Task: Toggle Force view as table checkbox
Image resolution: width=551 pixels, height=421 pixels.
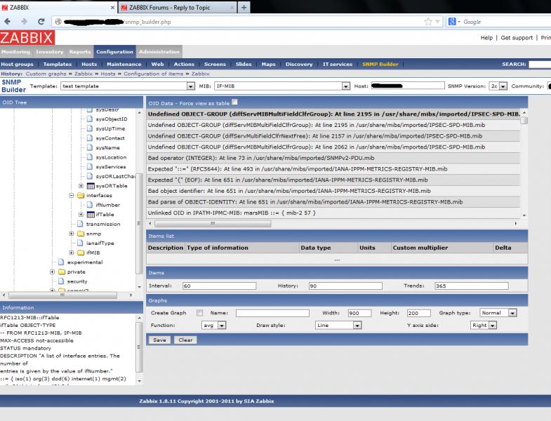Action: pos(235,102)
